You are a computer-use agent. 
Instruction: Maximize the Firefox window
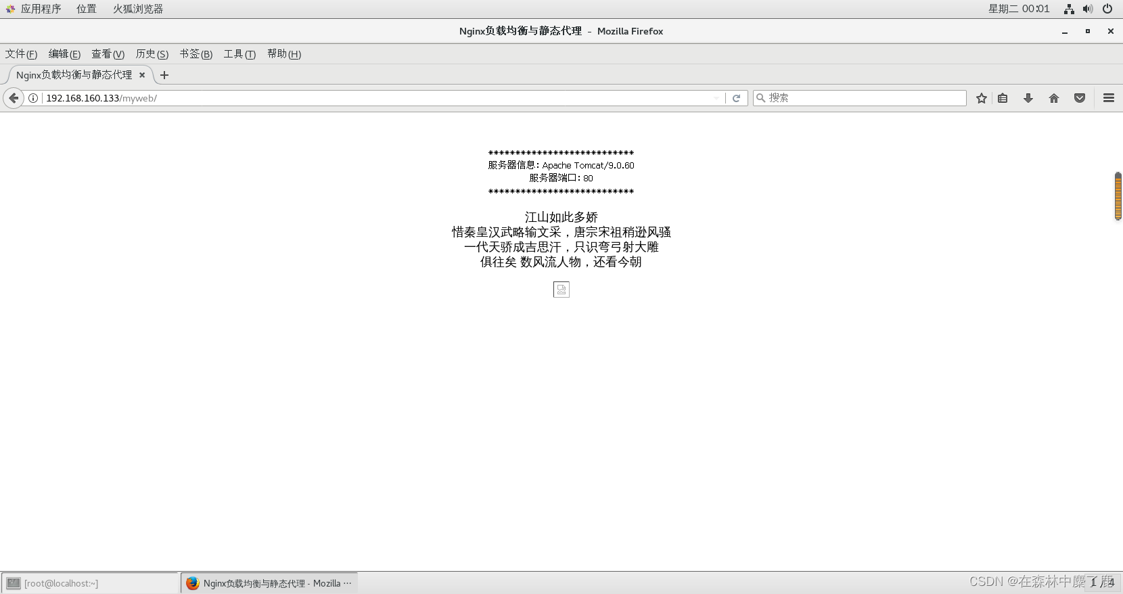click(x=1088, y=31)
